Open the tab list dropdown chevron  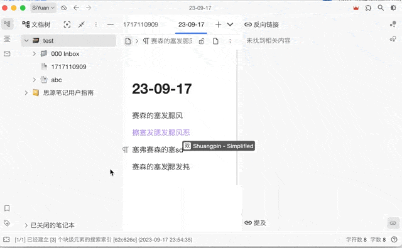pyautogui.click(x=231, y=24)
